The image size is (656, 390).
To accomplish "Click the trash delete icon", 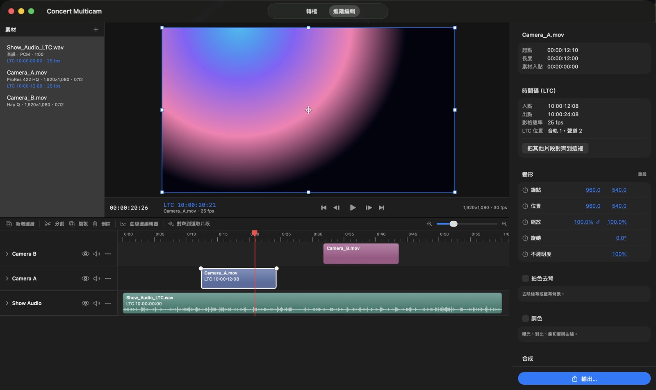I will click(95, 224).
